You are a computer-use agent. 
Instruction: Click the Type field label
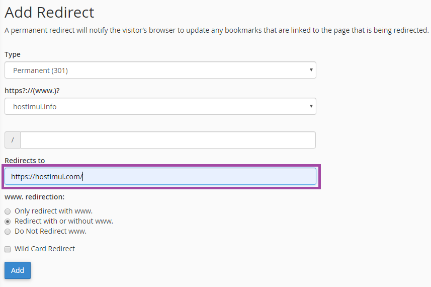[x=13, y=54]
